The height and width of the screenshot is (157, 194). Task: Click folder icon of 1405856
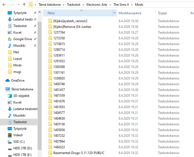pyautogui.click(x=50, y=130)
